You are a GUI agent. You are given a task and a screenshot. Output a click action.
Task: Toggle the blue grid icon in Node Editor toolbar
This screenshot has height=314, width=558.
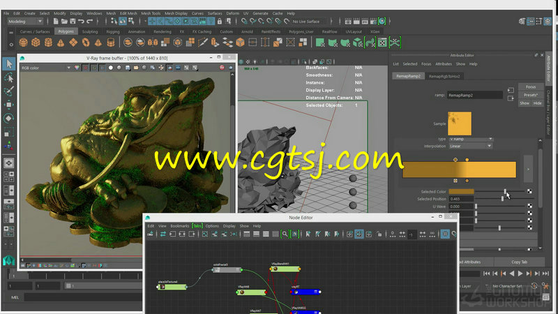[445, 234]
